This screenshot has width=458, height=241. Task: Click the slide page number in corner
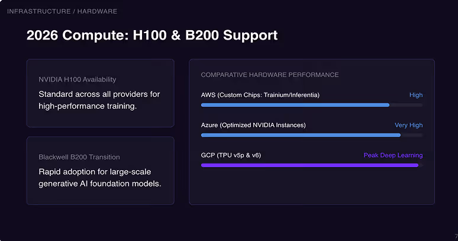tap(456, 236)
